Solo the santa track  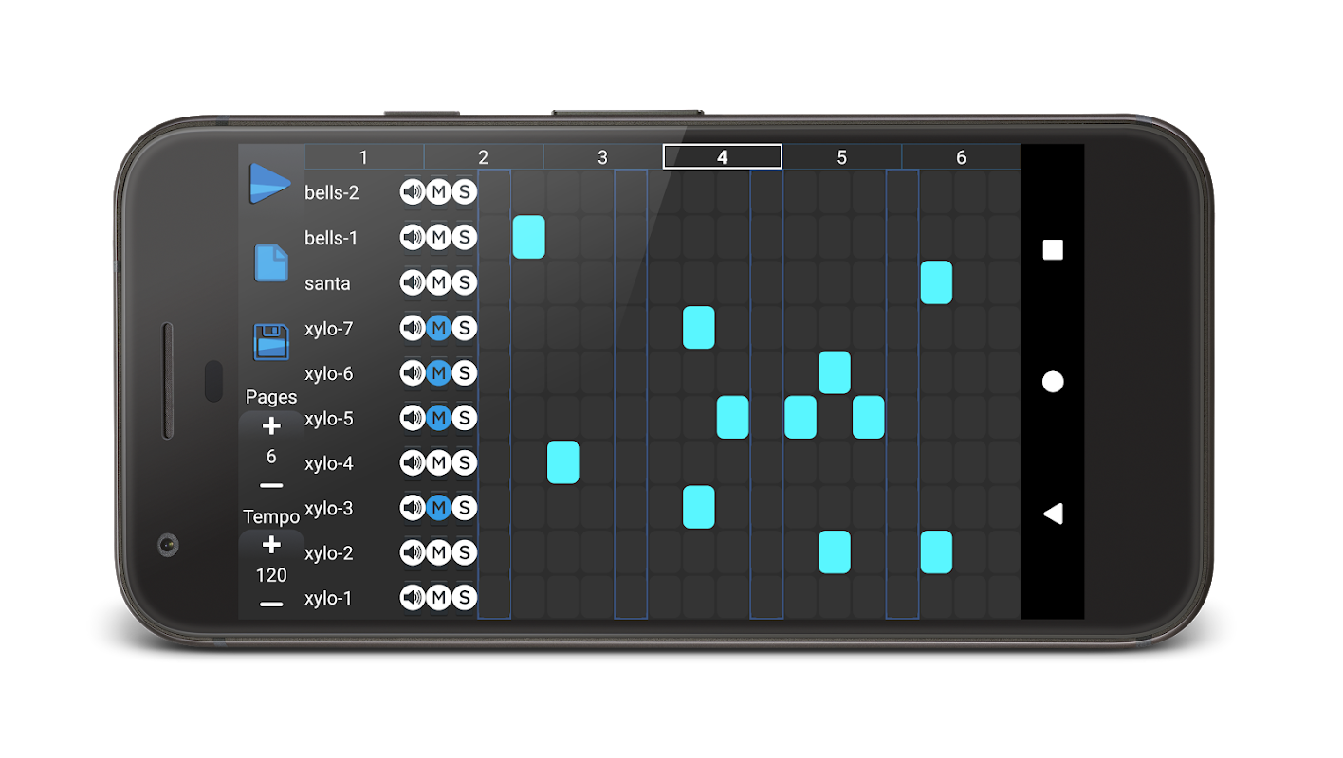tap(464, 282)
